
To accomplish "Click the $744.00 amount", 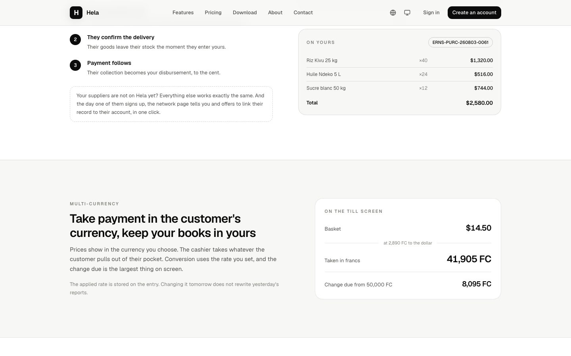I will (x=483, y=88).
